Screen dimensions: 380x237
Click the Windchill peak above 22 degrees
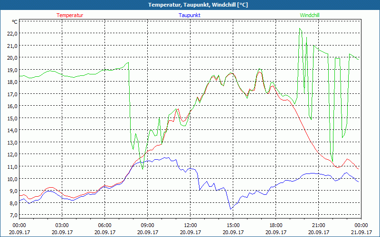(300, 28)
